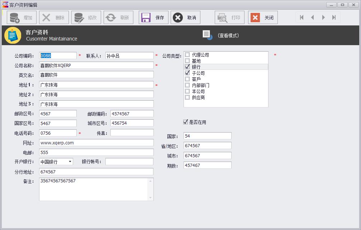361x230 pixels.
Task: Click the previous record navigation arrow
Action: [313, 17]
